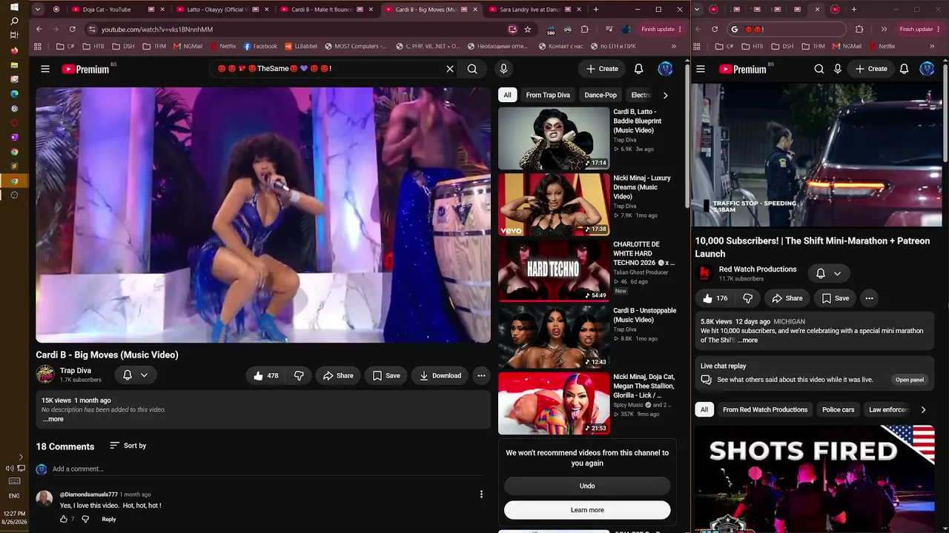The image size is (949, 533).
Task: Download the Big Moves video
Action: (x=440, y=375)
